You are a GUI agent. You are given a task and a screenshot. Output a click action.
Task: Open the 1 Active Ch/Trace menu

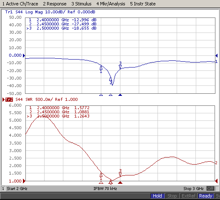pos(20,4)
